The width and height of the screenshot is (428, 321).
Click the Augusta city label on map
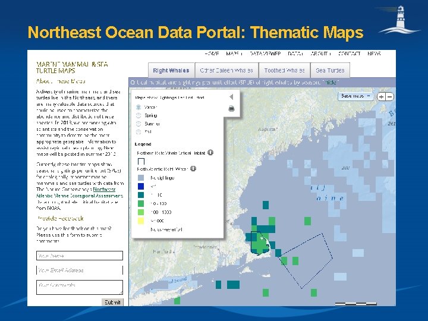(267, 129)
